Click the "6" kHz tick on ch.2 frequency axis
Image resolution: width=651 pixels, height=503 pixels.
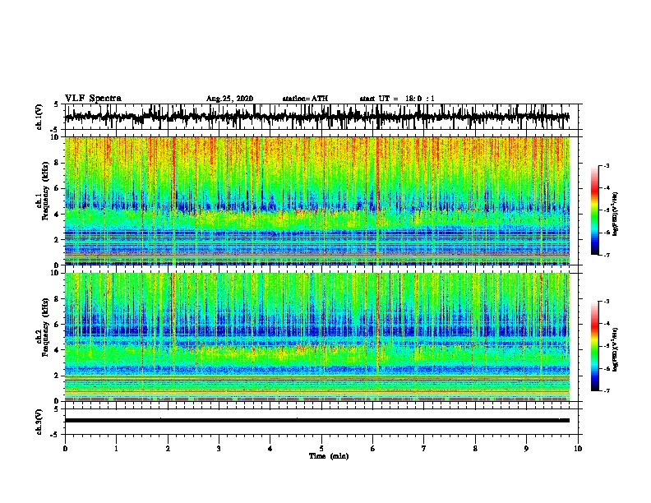tap(58, 325)
